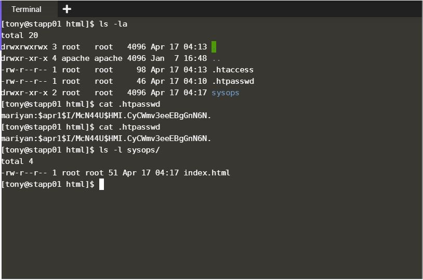The width and height of the screenshot is (423, 280).
Task: Click the first mariyan password hash line
Action: tap(106, 116)
